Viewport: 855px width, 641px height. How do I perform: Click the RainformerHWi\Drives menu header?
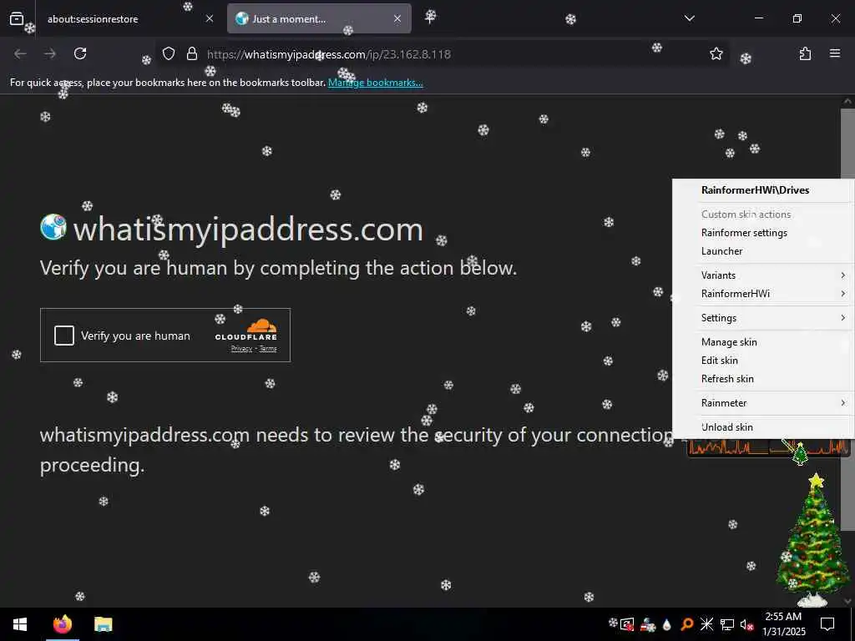[763, 190]
